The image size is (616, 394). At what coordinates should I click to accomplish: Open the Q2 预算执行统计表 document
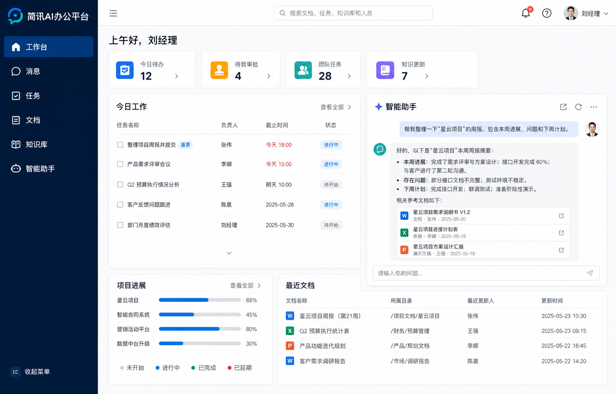(324, 331)
